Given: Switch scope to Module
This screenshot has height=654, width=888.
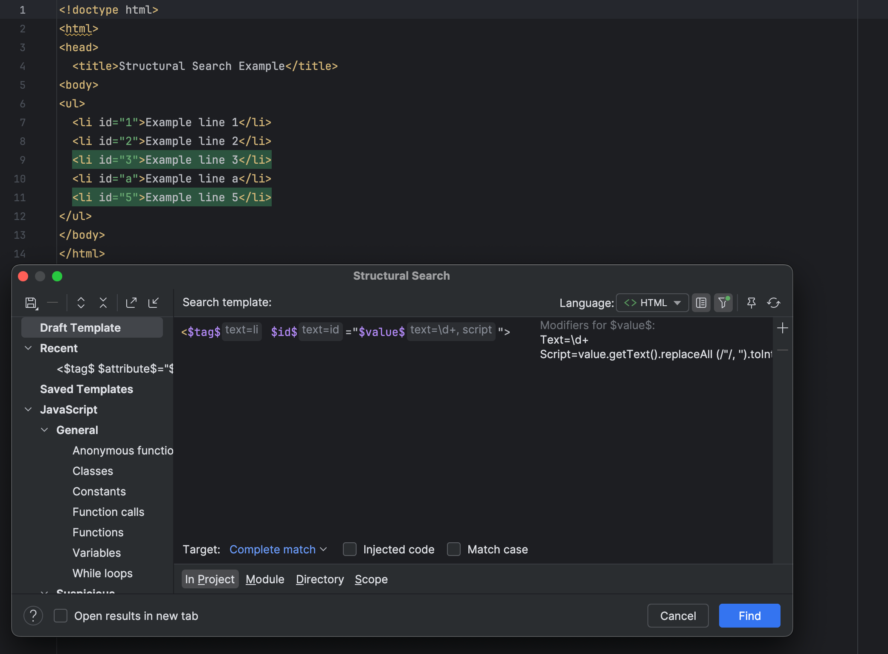Looking at the screenshot, I should tap(265, 579).
